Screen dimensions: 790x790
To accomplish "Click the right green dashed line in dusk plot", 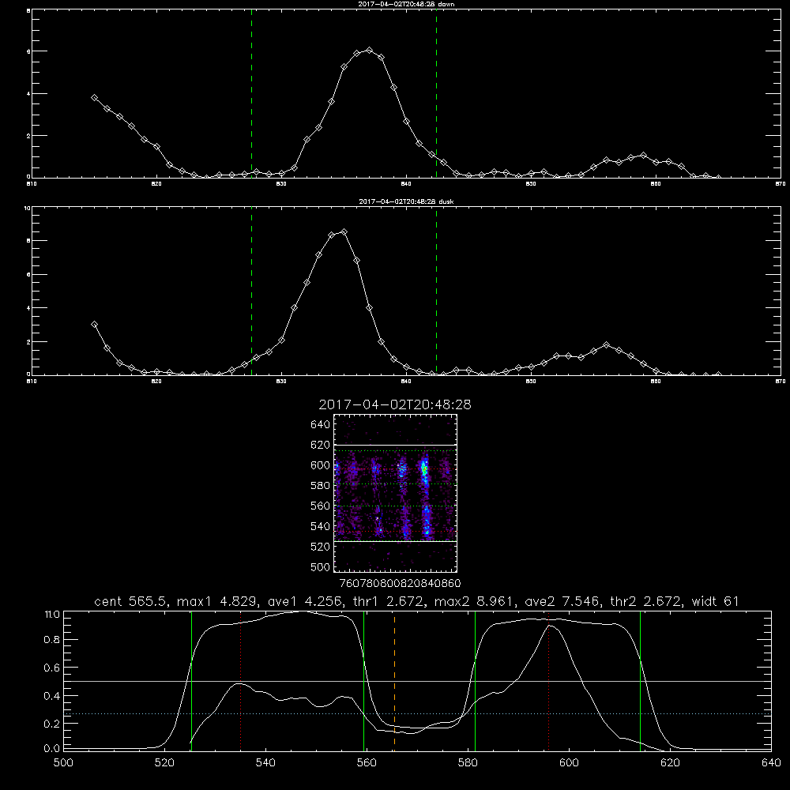I will [x=436, y=292].
